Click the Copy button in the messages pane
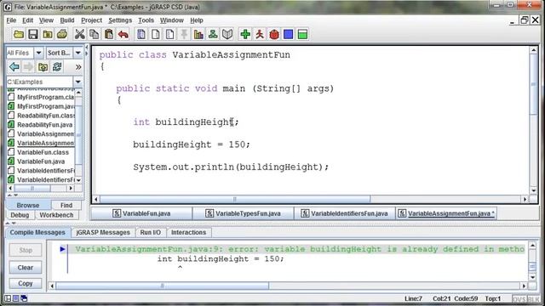 click(26, 283)
